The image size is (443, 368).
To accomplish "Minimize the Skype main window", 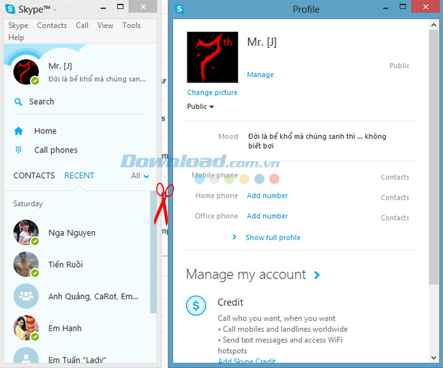I will 103,8.
